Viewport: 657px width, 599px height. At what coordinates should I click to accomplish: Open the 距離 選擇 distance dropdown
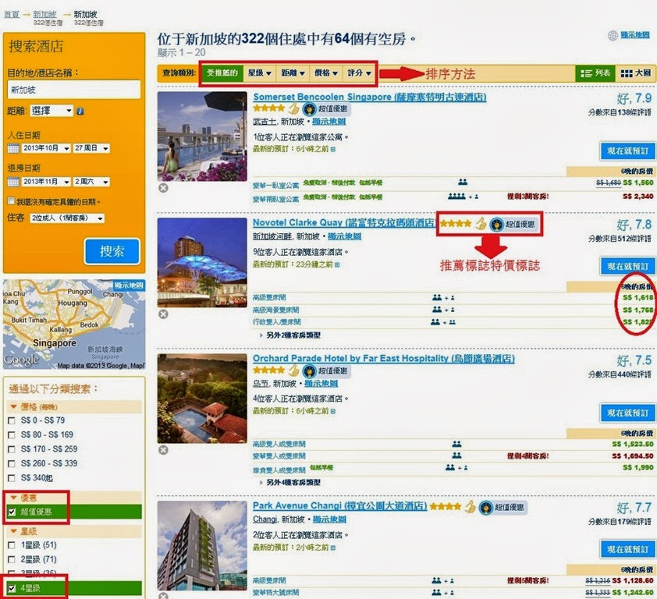[51, 111]
